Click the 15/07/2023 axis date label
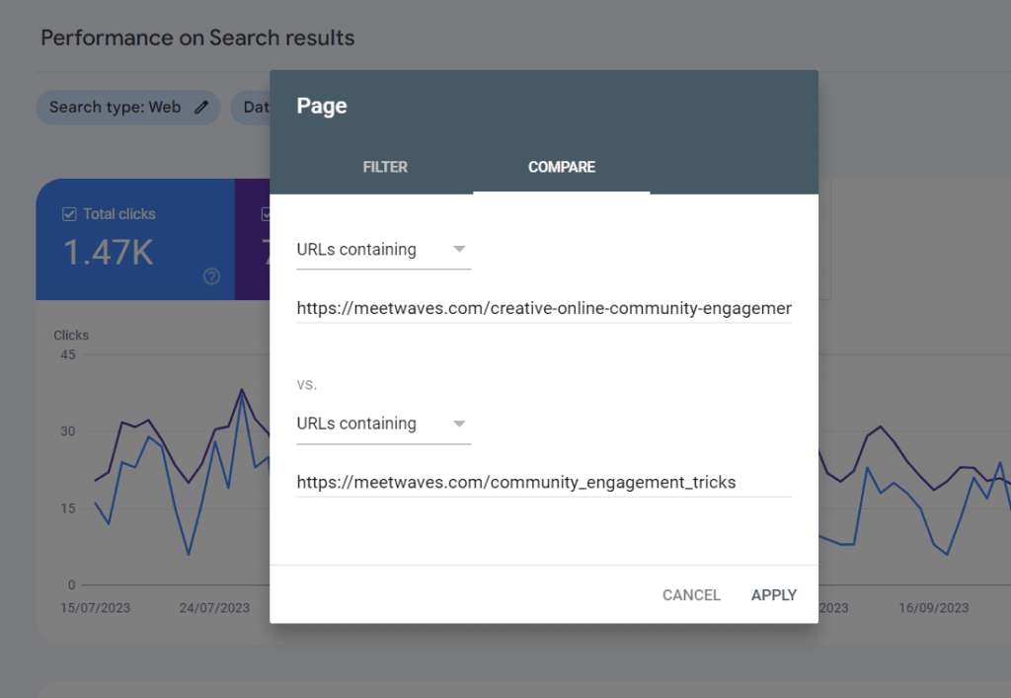The height and width of the screenshot is (698, 1011). coord(95,608)
